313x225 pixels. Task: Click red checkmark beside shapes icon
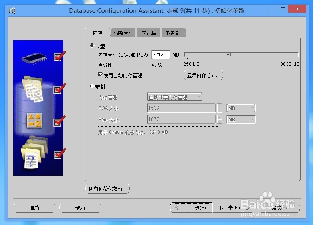59,121
